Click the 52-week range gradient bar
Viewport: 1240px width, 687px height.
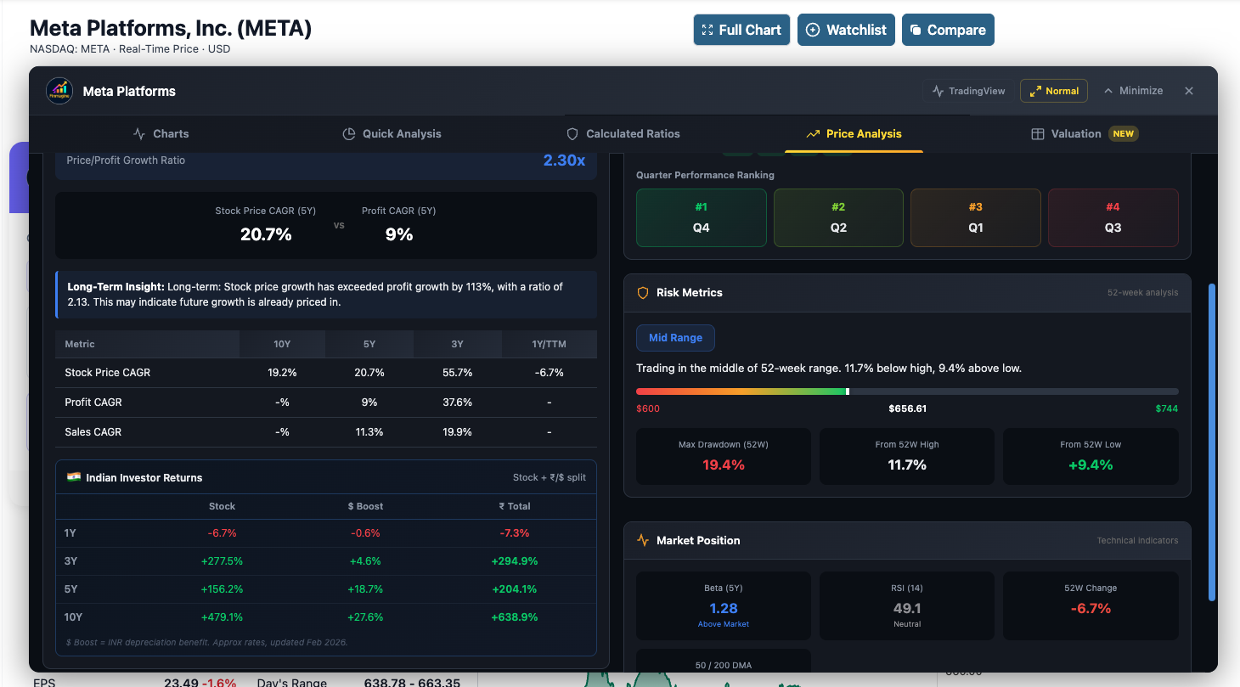[x=907, y=391]
